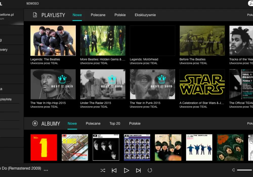Open More Beatles: Hidden Gems playlist cover
253x177 pixels.
coord(103,41)
